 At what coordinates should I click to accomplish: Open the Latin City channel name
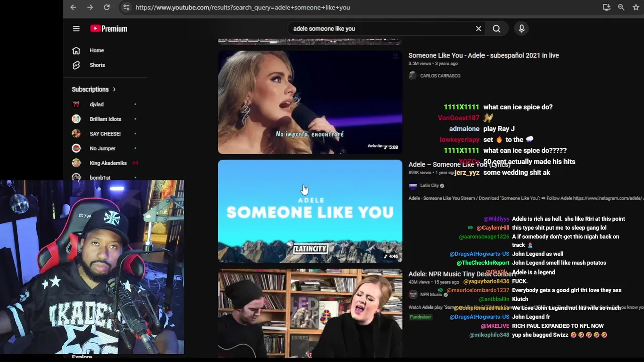point(429,185)
